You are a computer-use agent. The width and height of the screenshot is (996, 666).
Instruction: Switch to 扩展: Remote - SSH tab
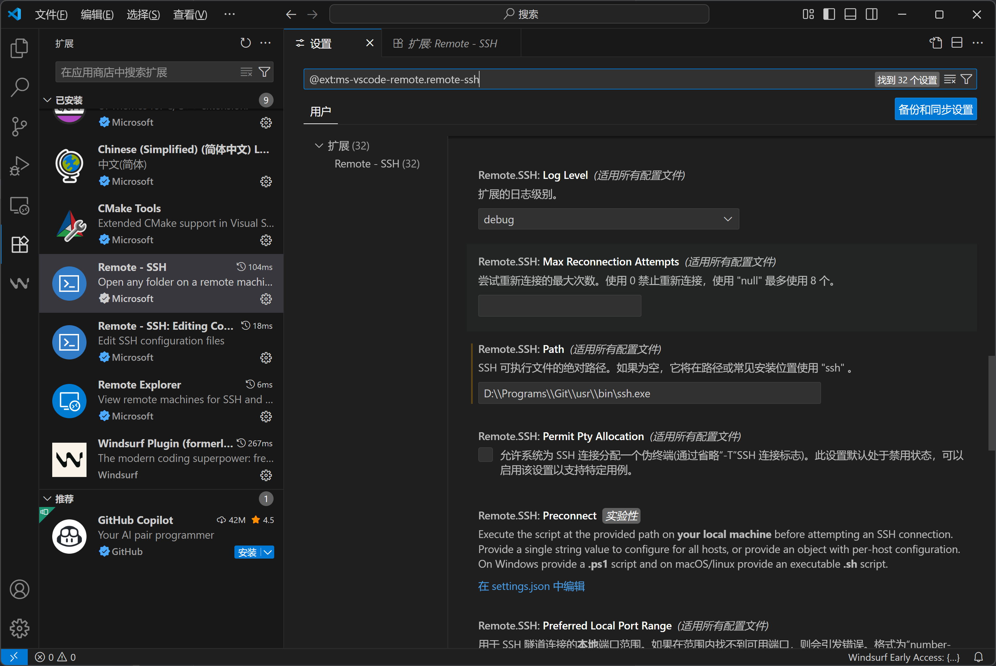pyautogui.click(x=451, y=43)
